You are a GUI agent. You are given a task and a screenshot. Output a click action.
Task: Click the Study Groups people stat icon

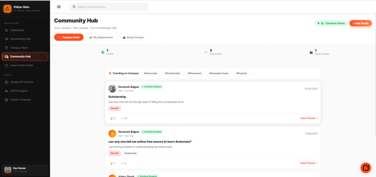tap(311, 52)
